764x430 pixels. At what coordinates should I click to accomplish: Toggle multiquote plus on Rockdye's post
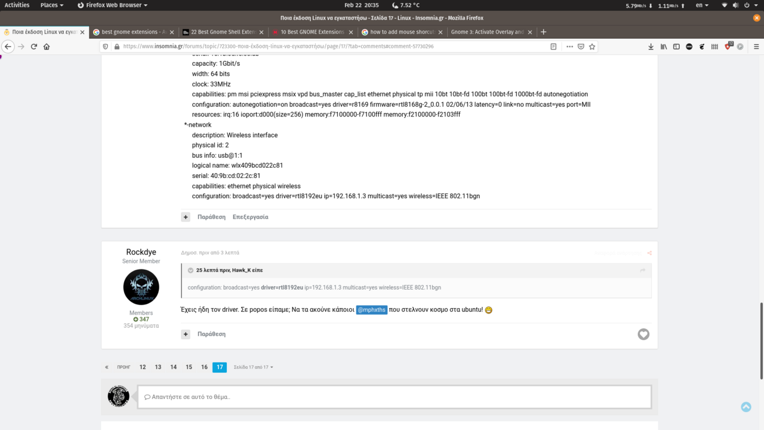point(186,334)
